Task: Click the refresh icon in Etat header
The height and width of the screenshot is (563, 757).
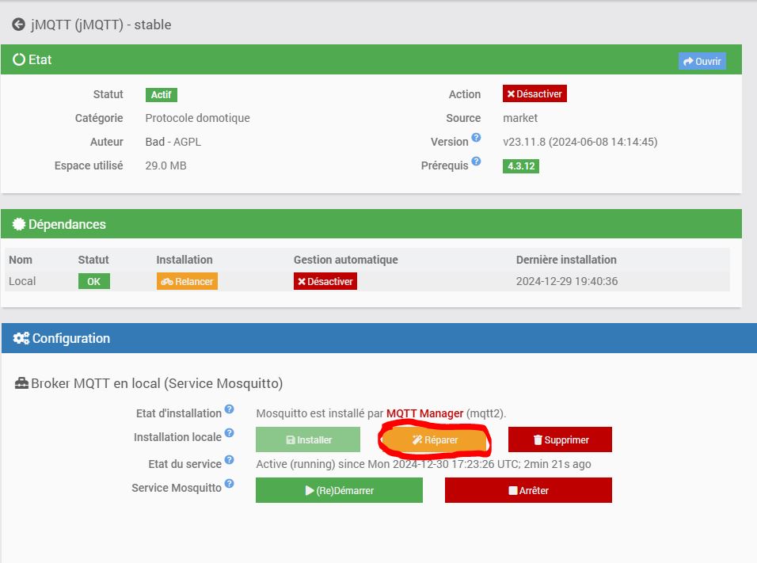Action: tap(19, 59)
